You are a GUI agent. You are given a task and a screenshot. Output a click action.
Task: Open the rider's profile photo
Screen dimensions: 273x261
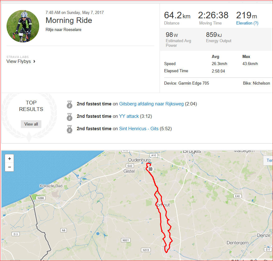[x=23, y=26]
